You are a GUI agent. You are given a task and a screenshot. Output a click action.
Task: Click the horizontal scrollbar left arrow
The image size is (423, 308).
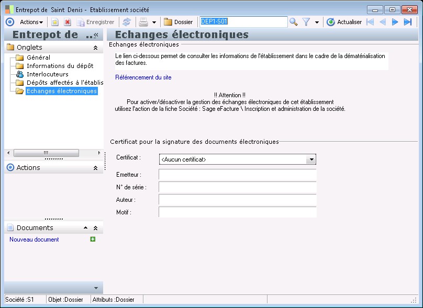[x=8, y=153]
